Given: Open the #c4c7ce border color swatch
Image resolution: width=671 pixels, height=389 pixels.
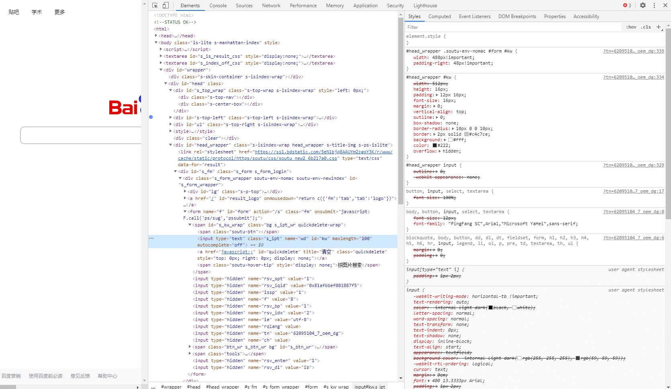Looking at the screenshot, I should 466,134.
